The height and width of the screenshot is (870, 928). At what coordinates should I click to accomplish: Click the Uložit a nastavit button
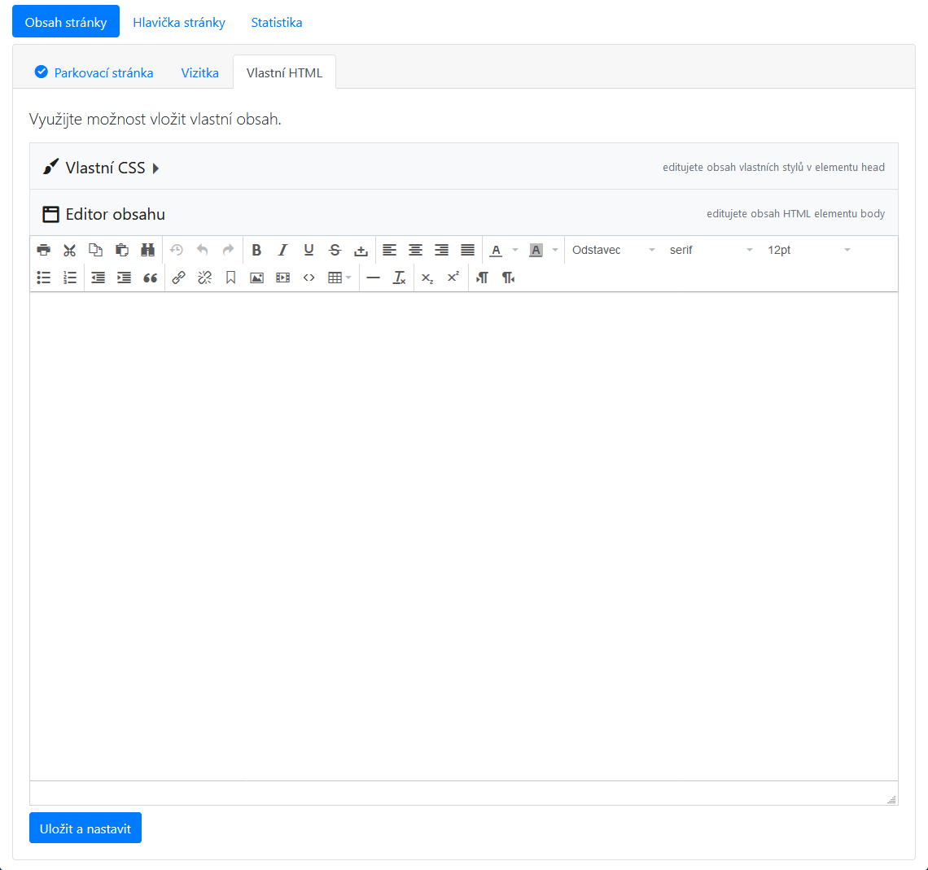click(85, 828)
